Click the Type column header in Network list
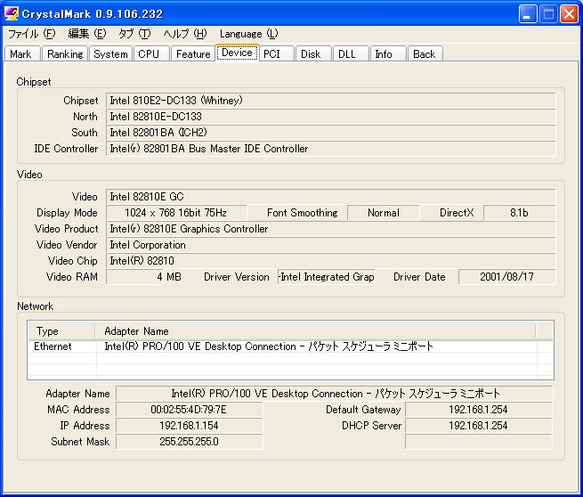This screenshot has height=497, width=583. point(61,331)
